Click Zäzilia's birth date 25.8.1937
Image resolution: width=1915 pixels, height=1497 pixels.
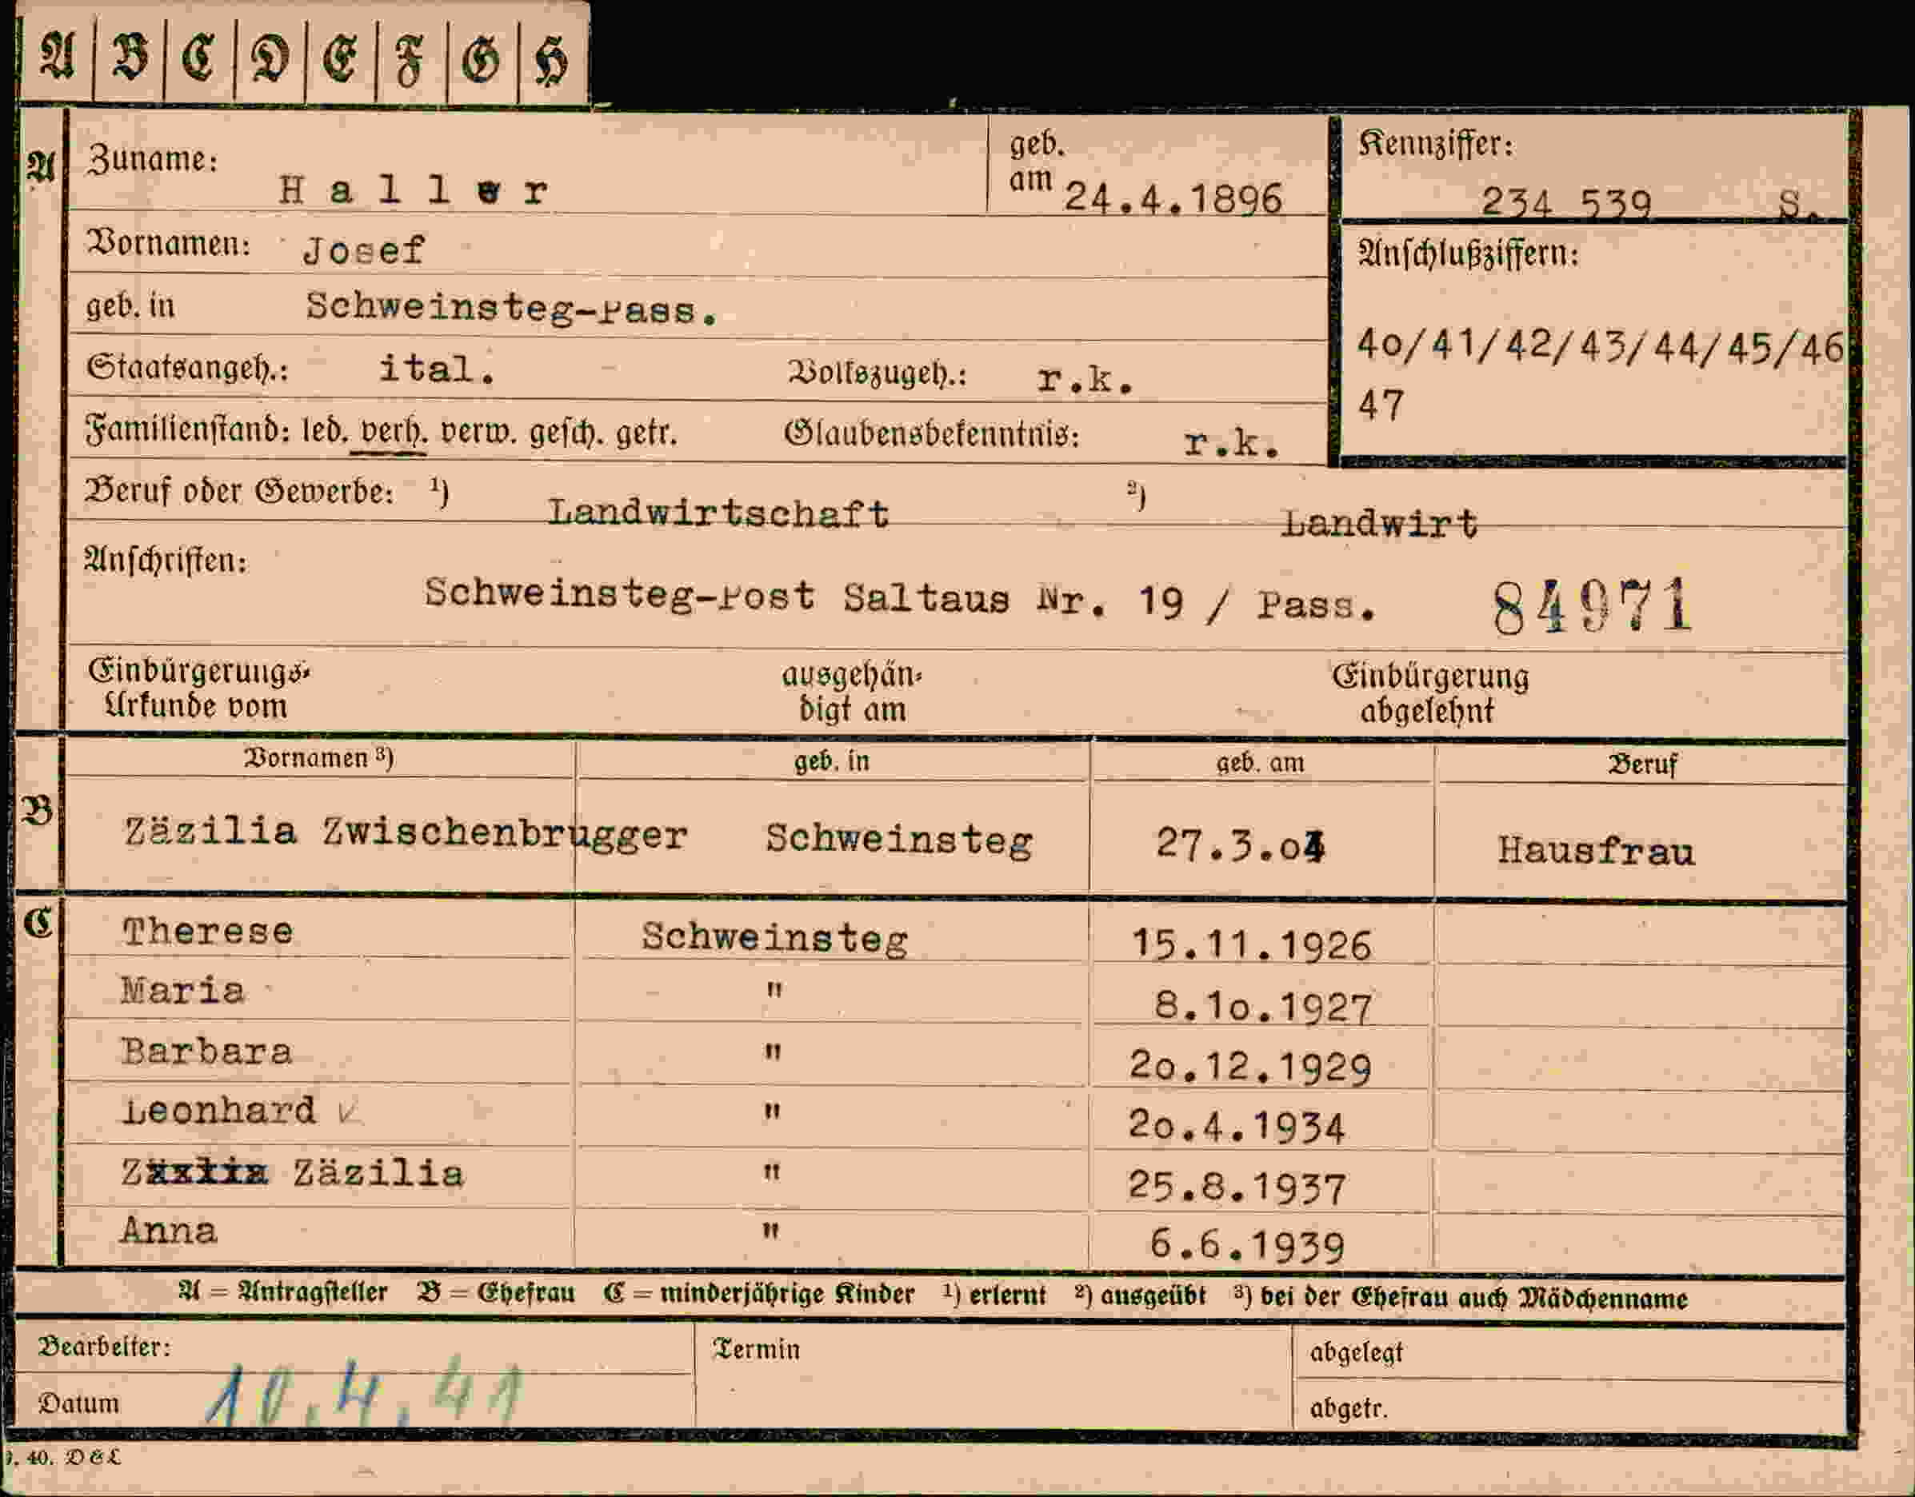point(1237,1187)
